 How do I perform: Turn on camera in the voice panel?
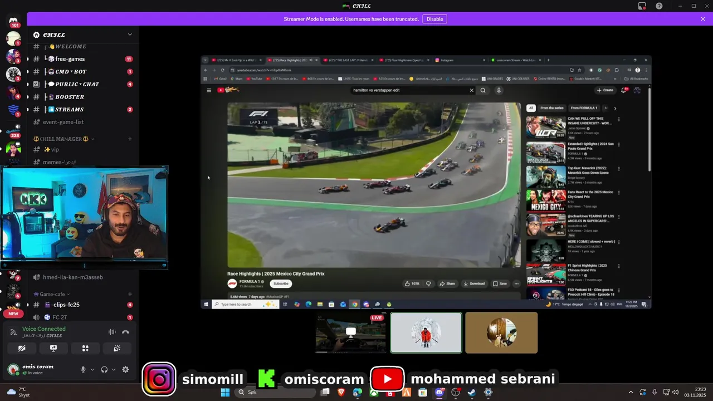[x=22, y=348]
